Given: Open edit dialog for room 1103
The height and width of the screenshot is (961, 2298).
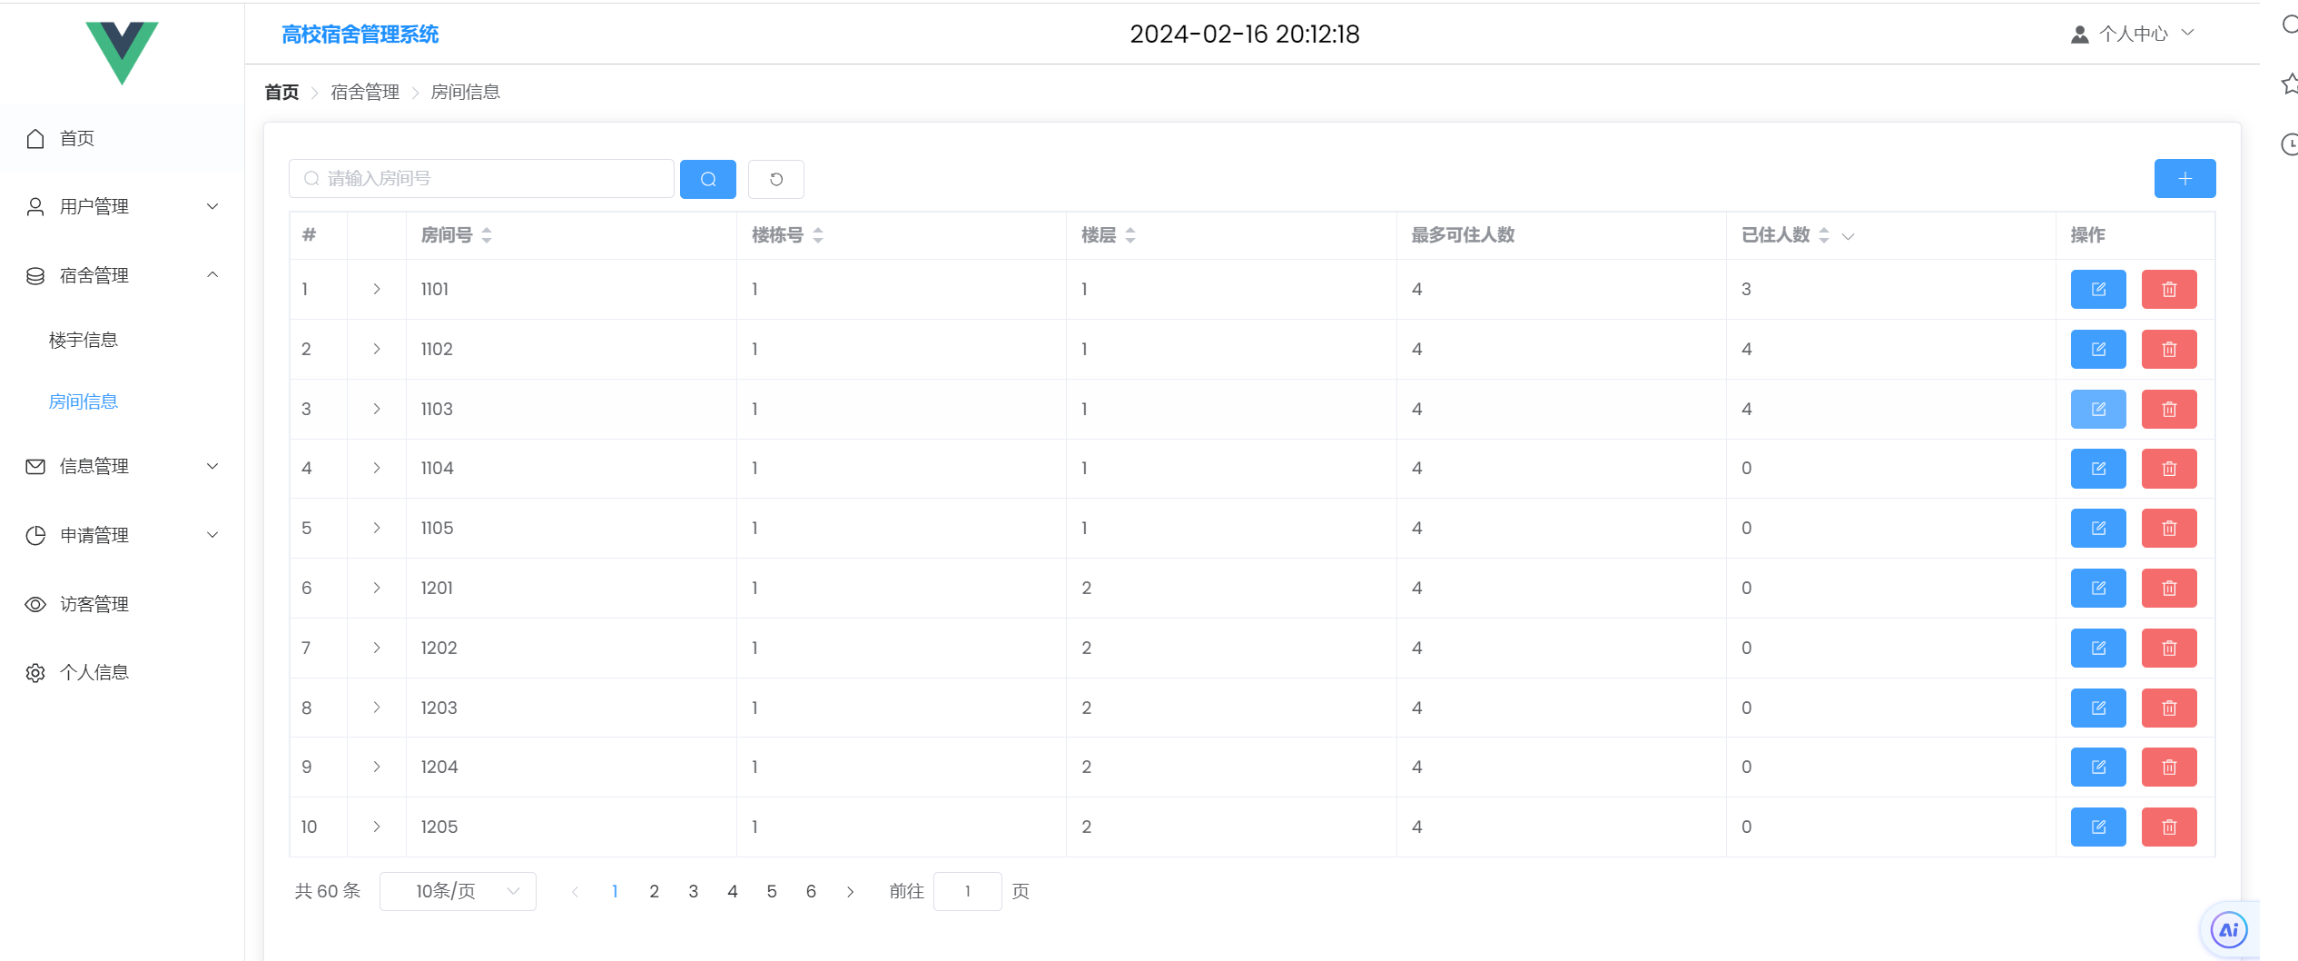Looking at the screenshot, I should [x=2097, y=409].
